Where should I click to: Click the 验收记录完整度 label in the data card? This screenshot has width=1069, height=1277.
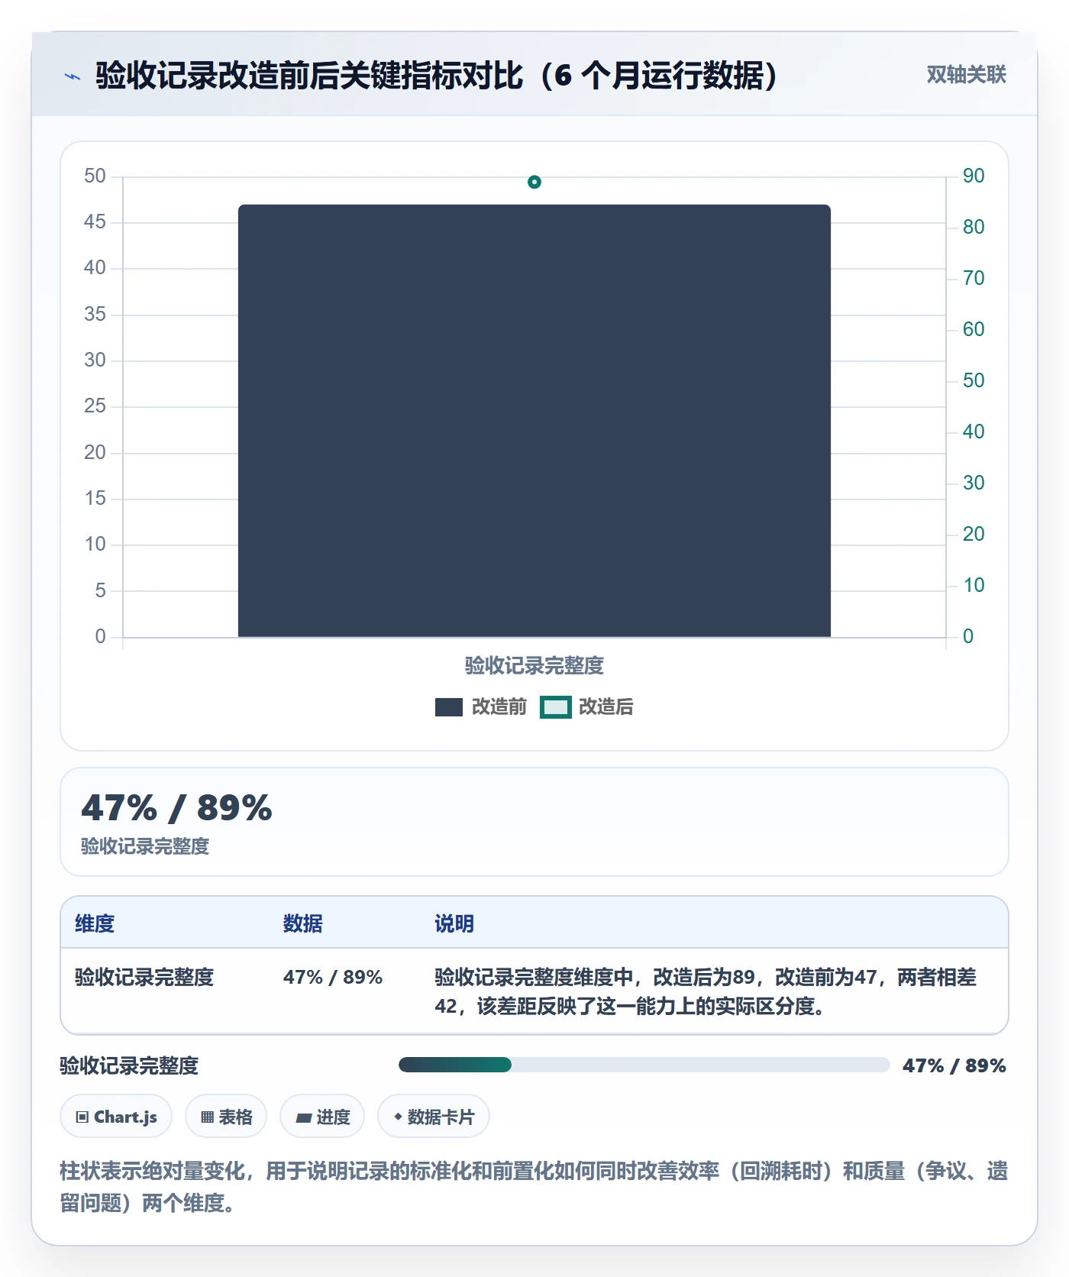coord(145,846)
